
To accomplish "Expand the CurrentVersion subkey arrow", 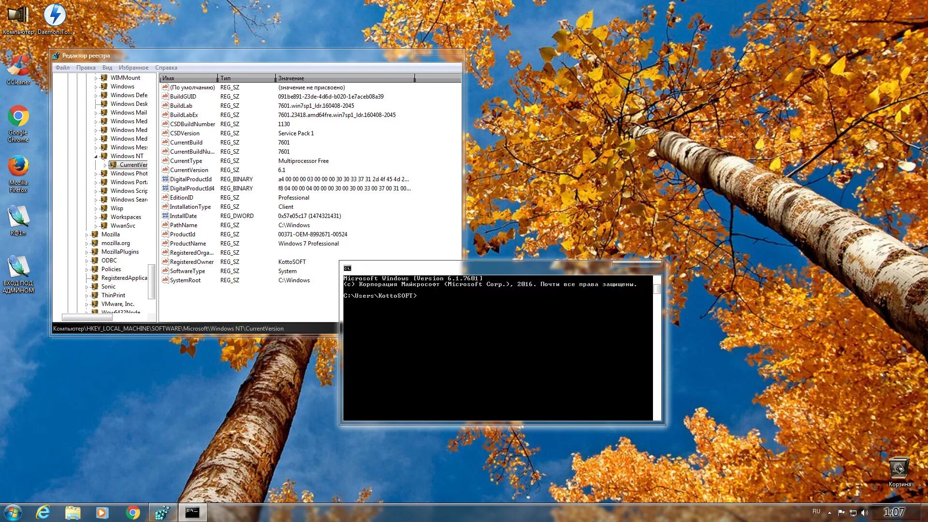I will point(105,165).
